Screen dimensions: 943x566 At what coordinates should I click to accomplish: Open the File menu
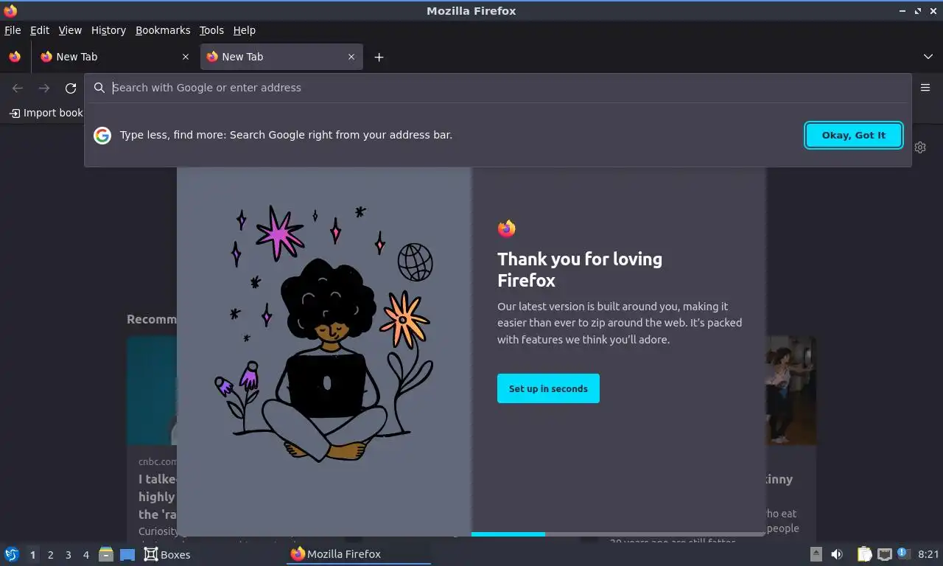tap(13, 30)
